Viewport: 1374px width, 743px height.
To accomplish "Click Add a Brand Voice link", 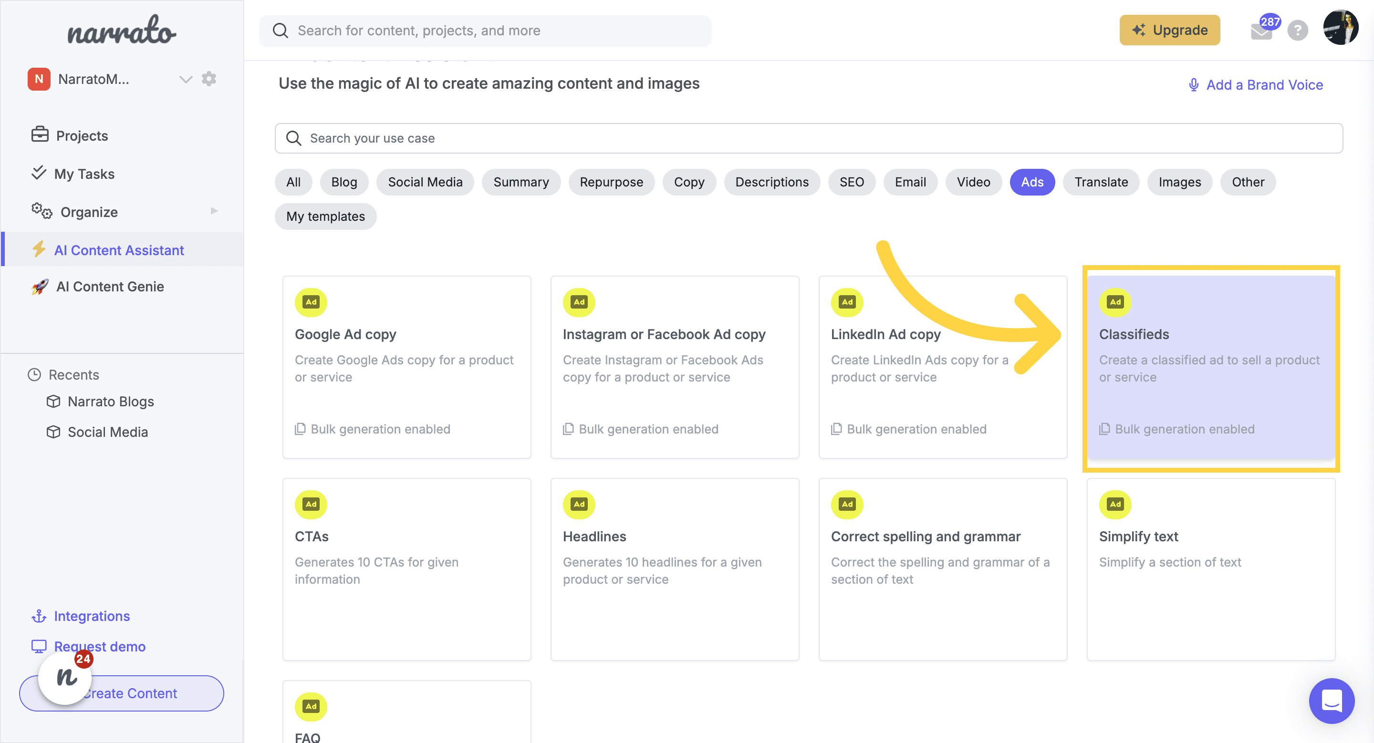I will point(1256,85).
